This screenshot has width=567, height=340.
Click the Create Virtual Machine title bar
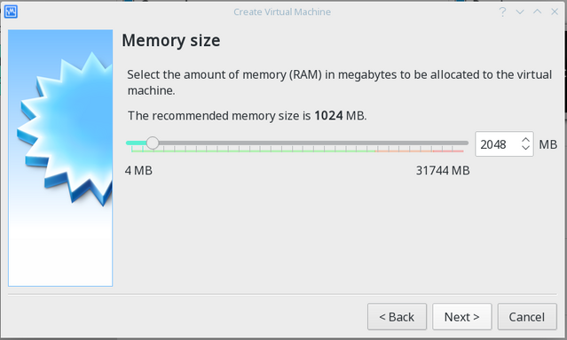click(282, 12)
